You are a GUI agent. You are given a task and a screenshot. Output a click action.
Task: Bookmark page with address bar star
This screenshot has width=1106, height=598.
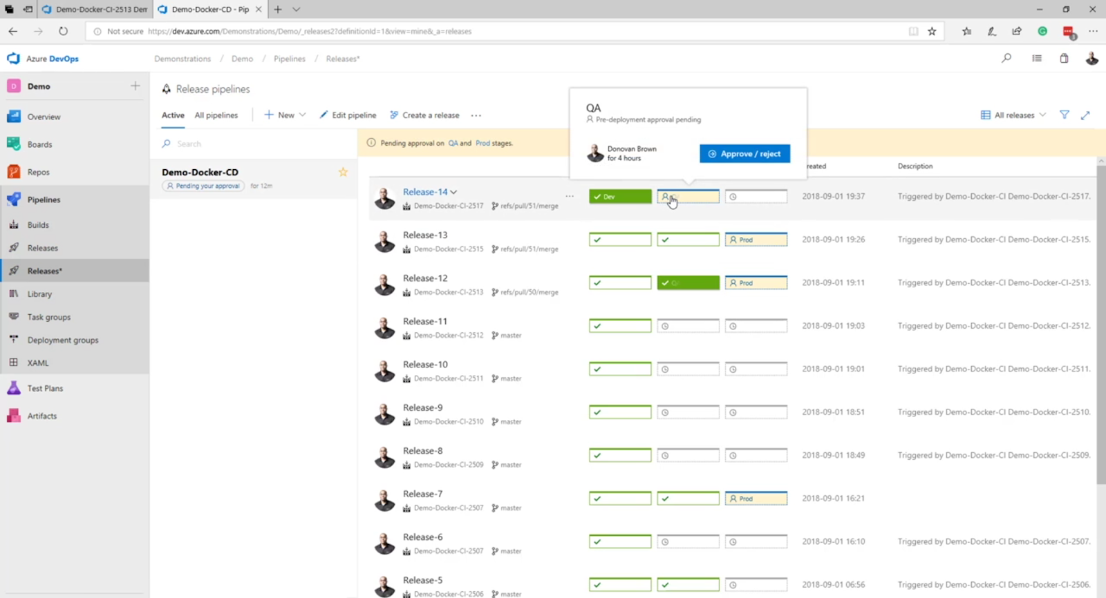point(932,31)
